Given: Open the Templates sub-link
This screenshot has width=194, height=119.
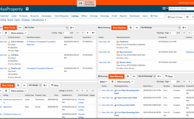Looking at the screenshot, I should pos(26,20).
